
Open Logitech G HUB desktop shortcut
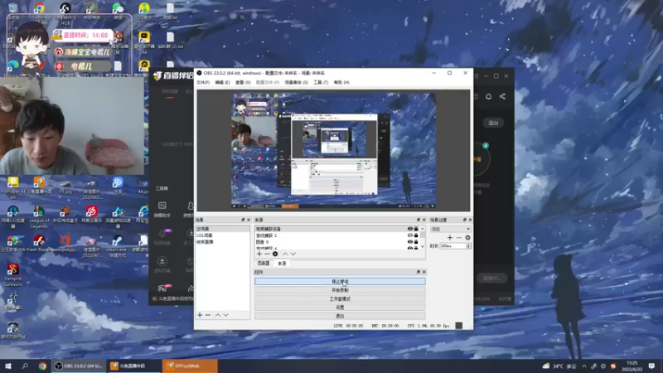tap(65, 12)
